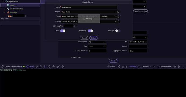Viewport: 186px width, 97px height.
Task: Open the Type dropdown showing Slim
Action: point(97,46)
